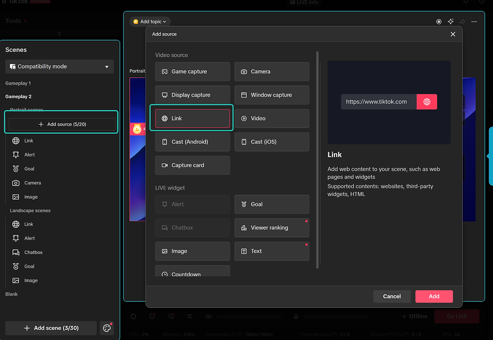Viewport: 493px width, 340px height.
Task: Choose Window capture source option
Action: (272, 95)
